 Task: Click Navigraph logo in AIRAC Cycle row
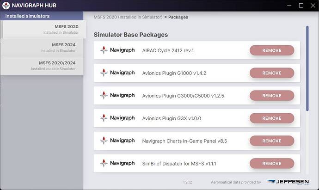pyautogui.click(x=117, y=50)
